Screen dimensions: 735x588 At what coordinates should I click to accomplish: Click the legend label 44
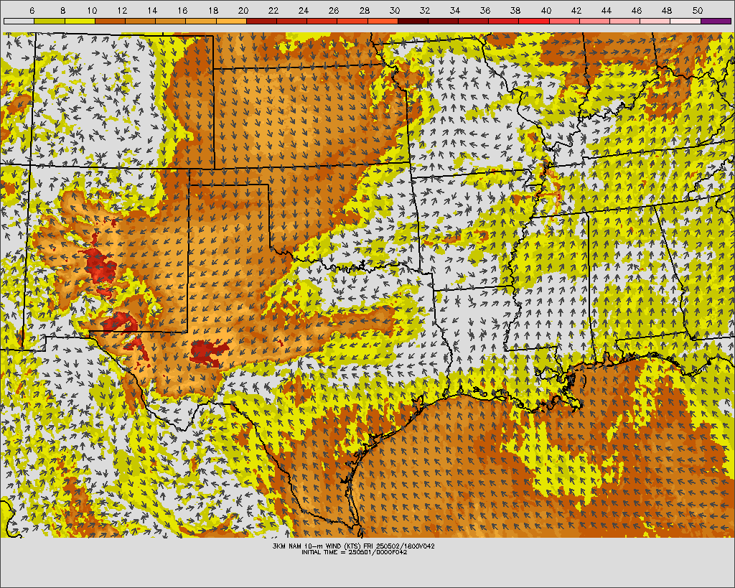point(606,10)
